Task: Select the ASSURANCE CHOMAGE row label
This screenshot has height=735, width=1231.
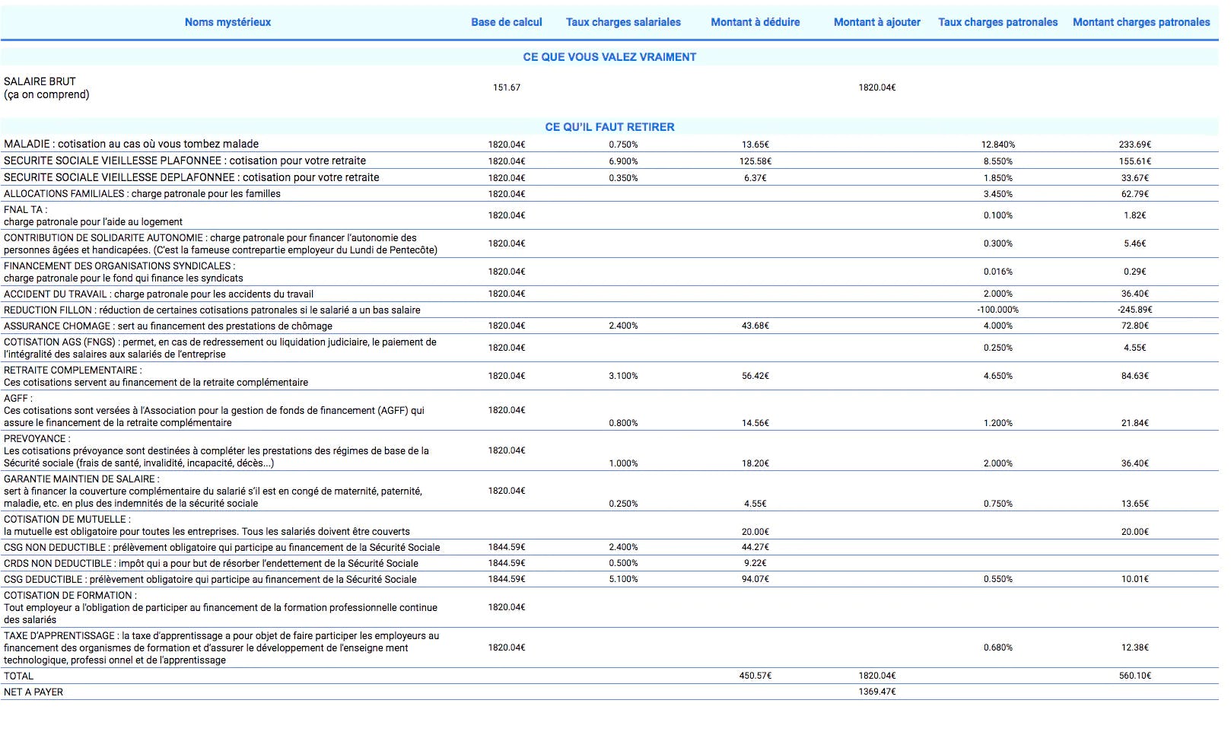Action: (168, 326)
